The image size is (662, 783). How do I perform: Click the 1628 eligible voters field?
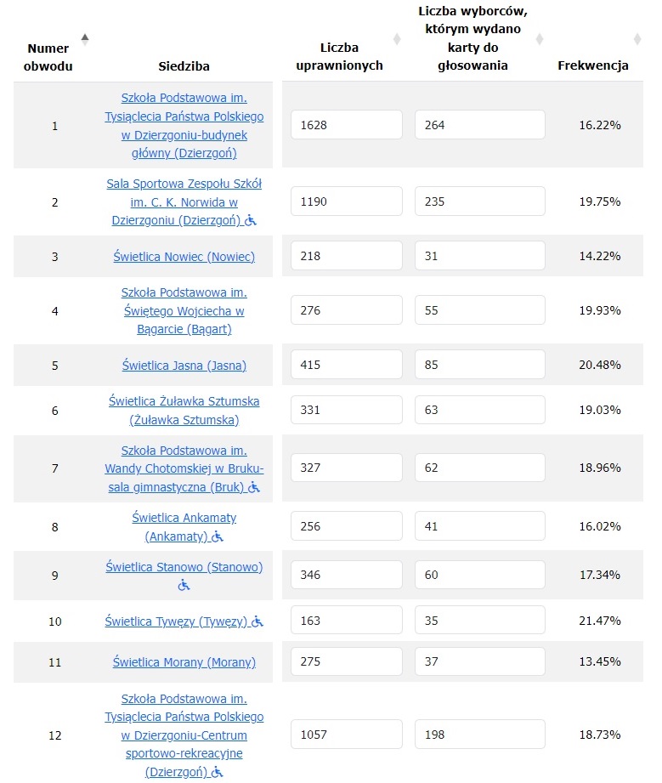pyautogui.click(x=347, y=125)
